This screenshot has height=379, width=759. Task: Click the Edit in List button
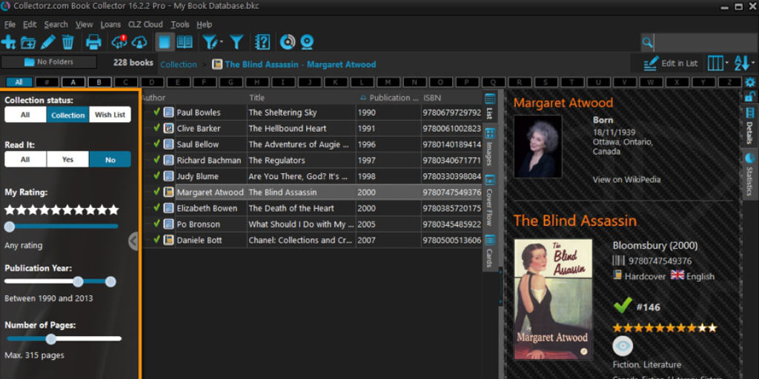click(x=671, y=63)
